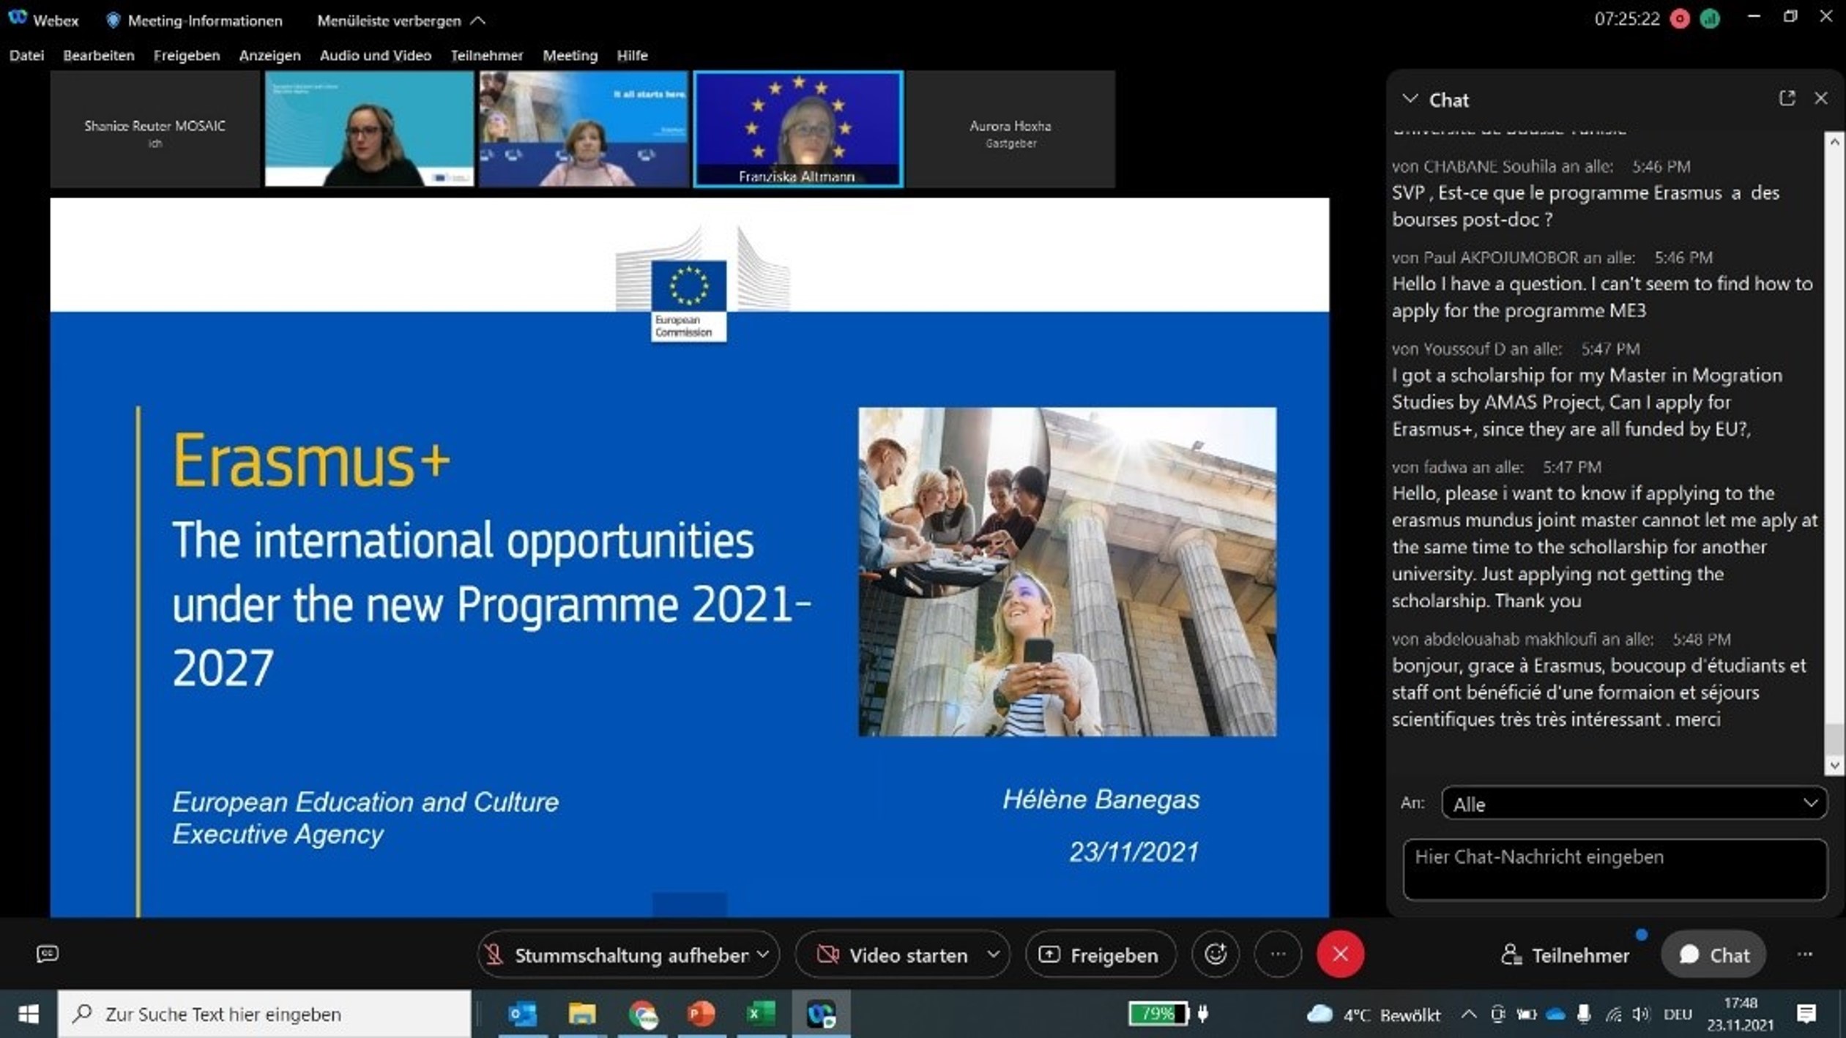
Task: Open the Freigeben menu in menu bar
Action: tap(187, 55)
